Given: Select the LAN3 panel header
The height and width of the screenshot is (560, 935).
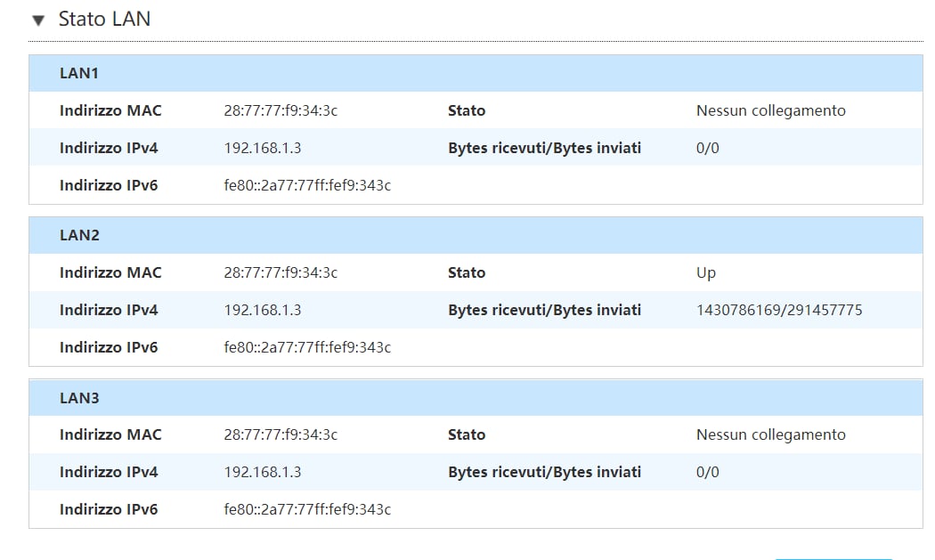Looking at the screenshot, I should click(476, 398).
